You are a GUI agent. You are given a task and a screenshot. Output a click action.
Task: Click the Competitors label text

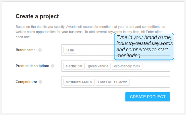pos(26,82)
